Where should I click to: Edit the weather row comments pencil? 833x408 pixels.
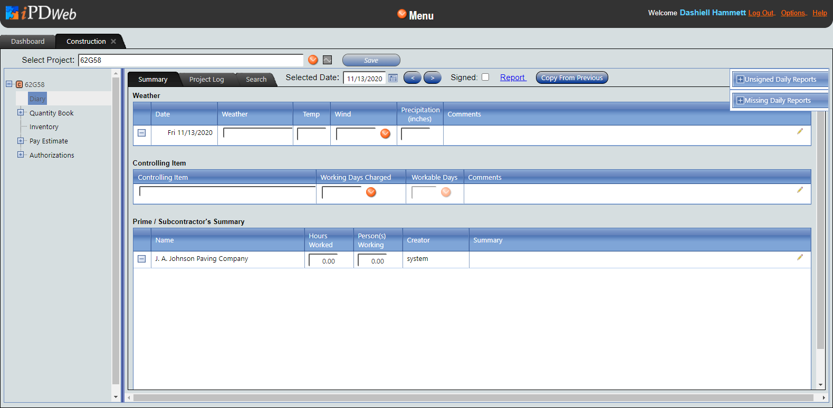pyautogui.click(x=800, y=131)
